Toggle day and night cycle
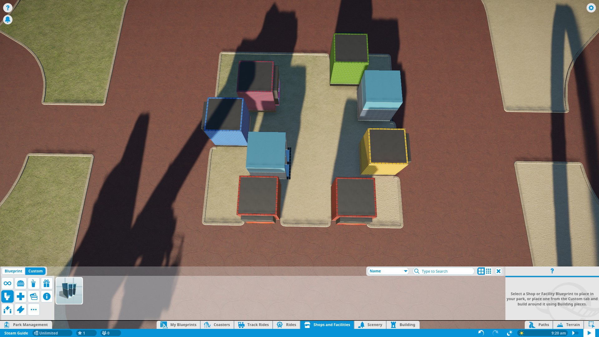The height and width of the screenshot is (337, 599). point(509,333)
